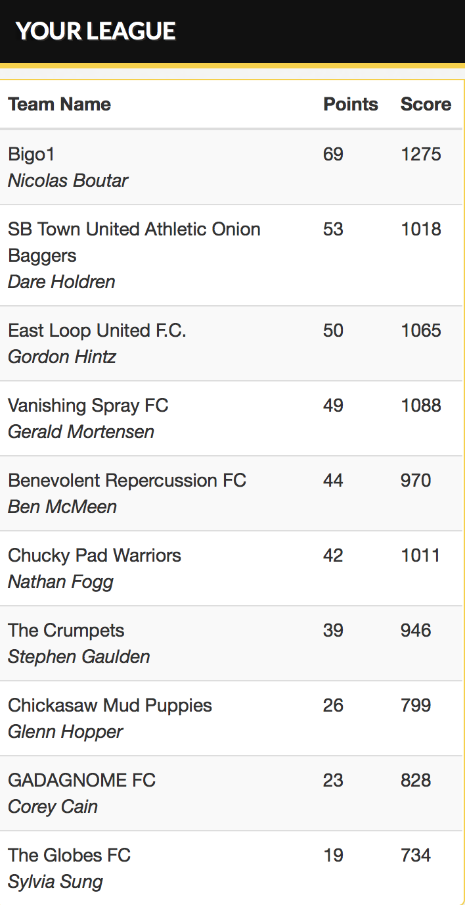This screenshot has height=905, width=465.
Task: Click manager name Nathan Fogg
Action: tap(60, 581)
